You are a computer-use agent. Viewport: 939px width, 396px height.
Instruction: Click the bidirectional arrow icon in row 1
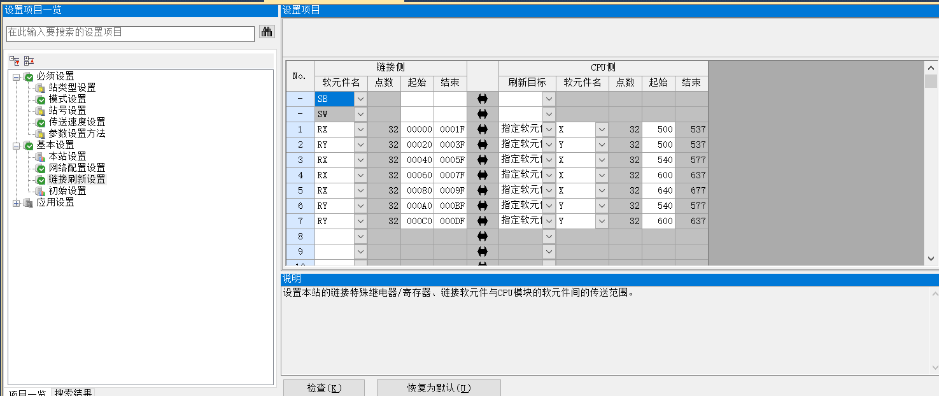[x=482, y=129]
